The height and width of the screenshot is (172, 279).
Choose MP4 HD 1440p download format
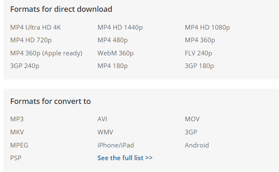pyautogui.click(x=120, y=27)
